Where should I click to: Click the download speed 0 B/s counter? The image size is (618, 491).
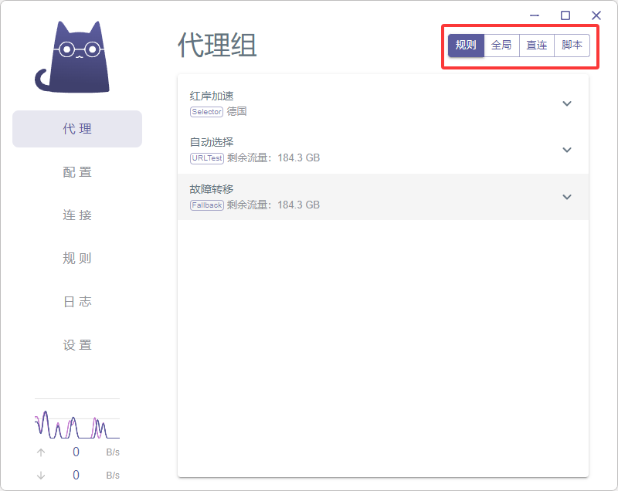point(76,476)
